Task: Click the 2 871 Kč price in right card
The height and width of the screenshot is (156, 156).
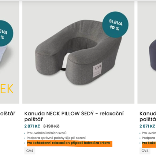Action: point(147,126)
